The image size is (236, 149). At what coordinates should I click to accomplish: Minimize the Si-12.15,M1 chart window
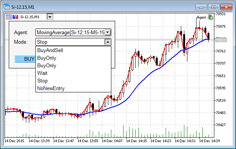201,7
